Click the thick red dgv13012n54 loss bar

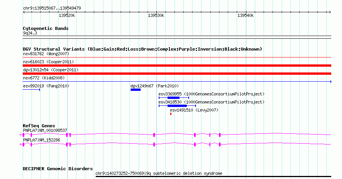[177, 74]
